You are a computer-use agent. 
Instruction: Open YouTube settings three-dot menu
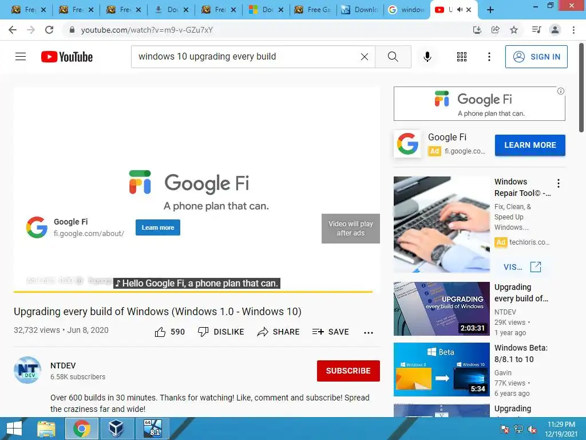489,57
